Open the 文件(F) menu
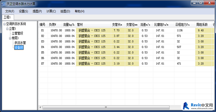 click(x=10, y=11)
